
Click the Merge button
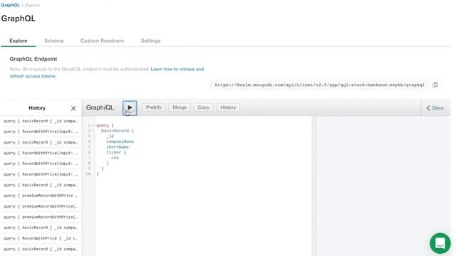tap(180, 107)
